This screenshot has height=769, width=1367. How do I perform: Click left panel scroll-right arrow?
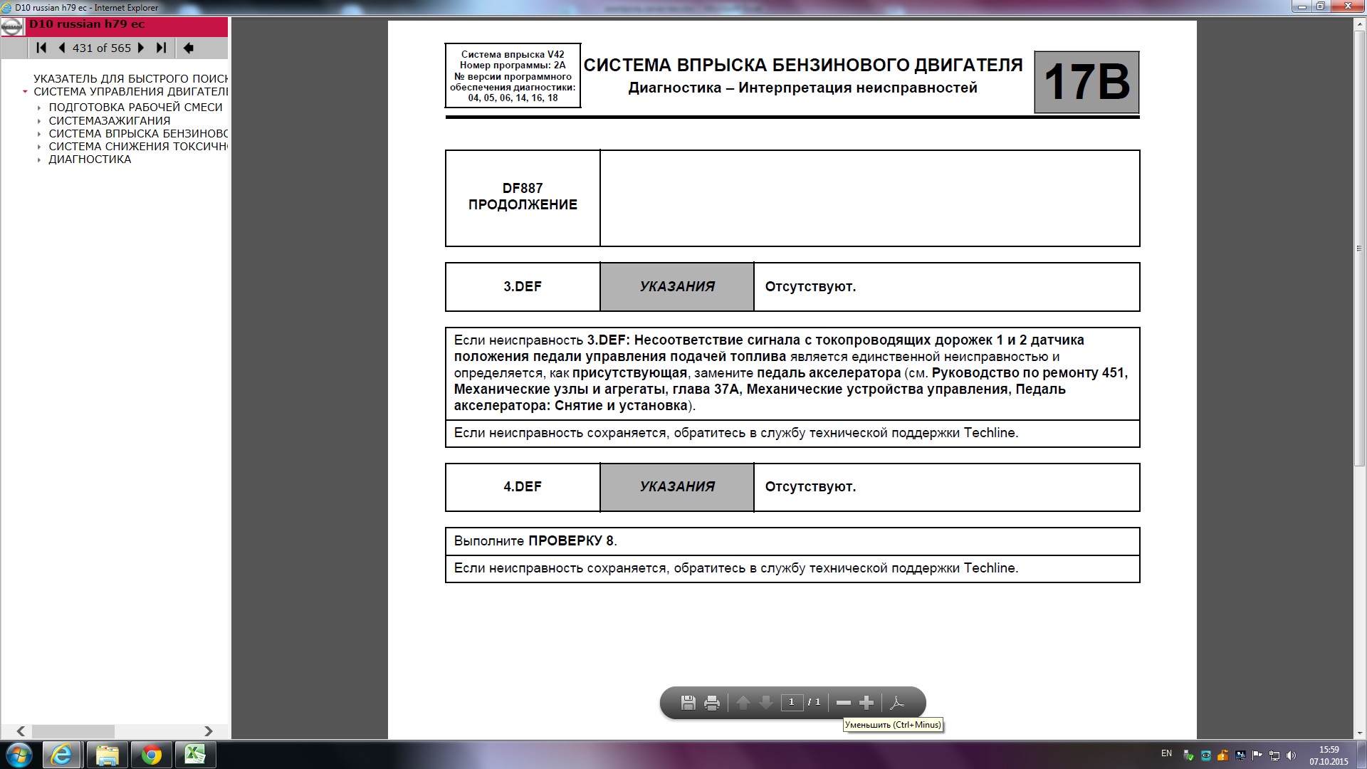coord(208,731)
